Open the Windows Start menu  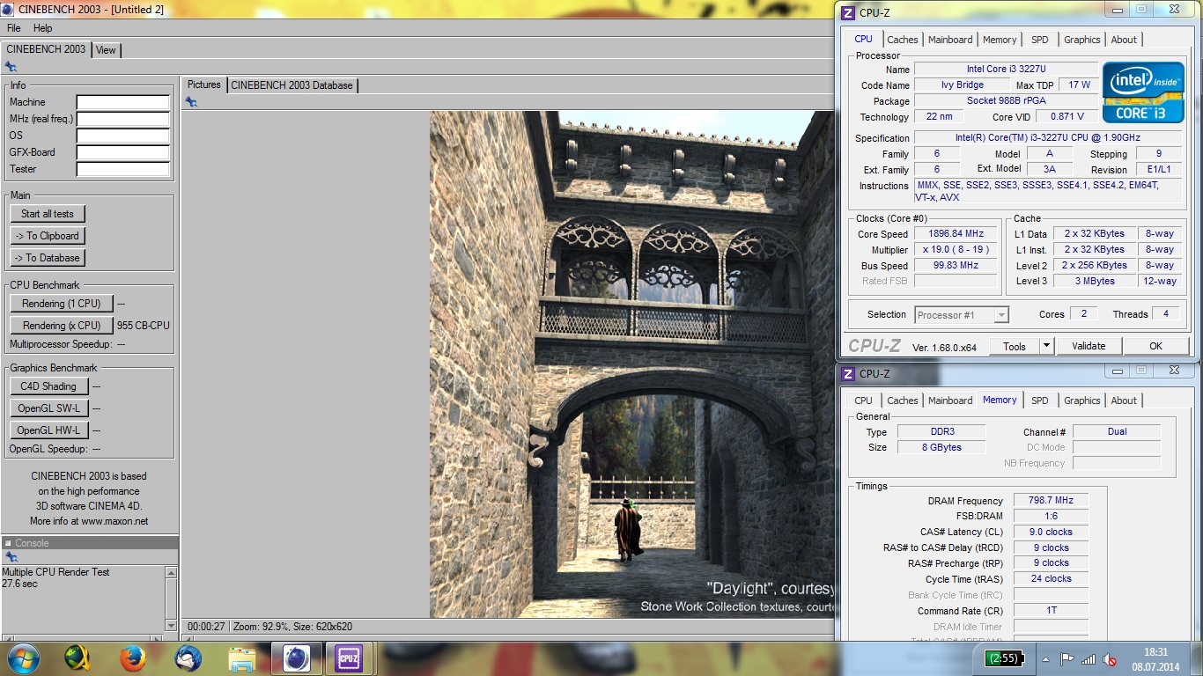click(21, 658)
